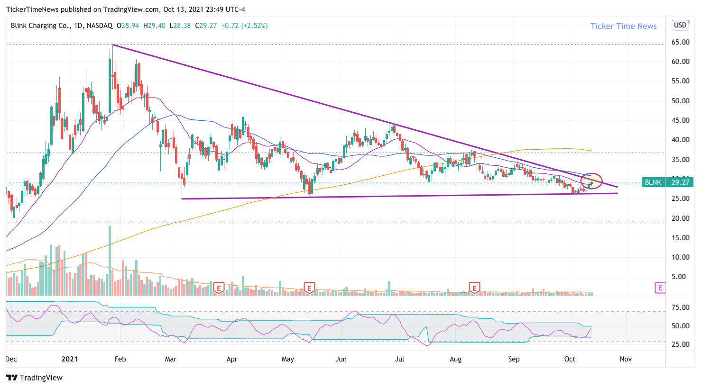701x388 pixels.
Task: Click the TradingView logo at bottom left
Action: click(34, 378)
